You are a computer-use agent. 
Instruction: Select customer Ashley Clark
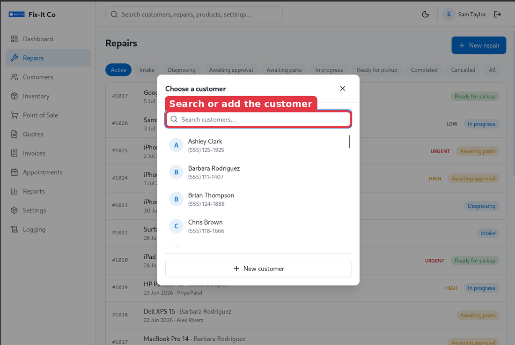point(257,145)
